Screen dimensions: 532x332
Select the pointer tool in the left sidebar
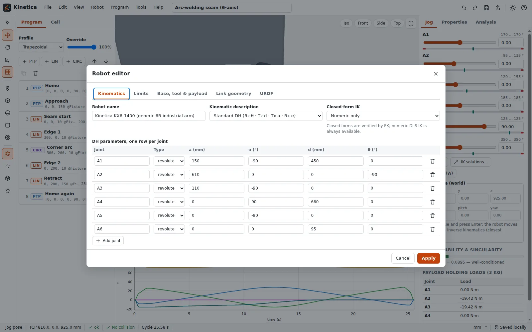click(8, 23)
